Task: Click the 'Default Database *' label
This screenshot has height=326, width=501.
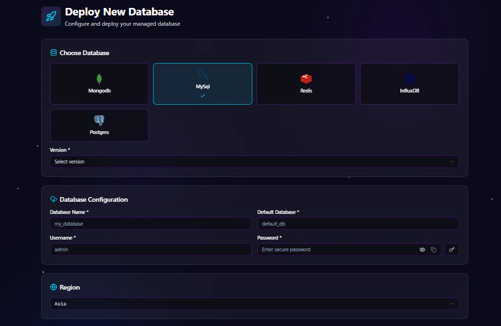Action: [278, 212]
